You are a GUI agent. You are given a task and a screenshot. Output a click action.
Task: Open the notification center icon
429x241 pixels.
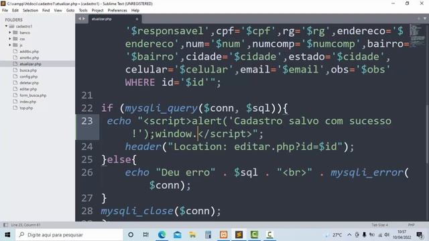tap(420, 235)
